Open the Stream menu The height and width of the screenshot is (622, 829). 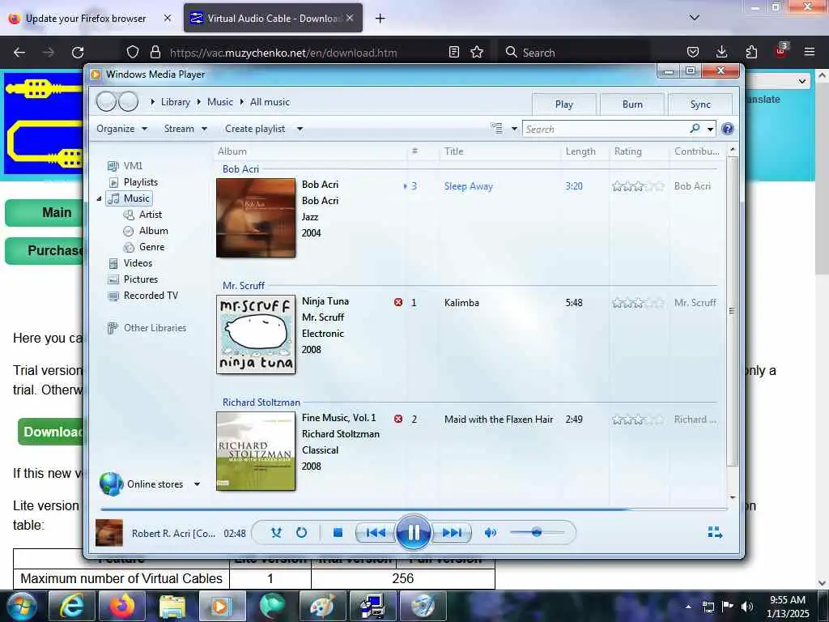click(185, 129)
